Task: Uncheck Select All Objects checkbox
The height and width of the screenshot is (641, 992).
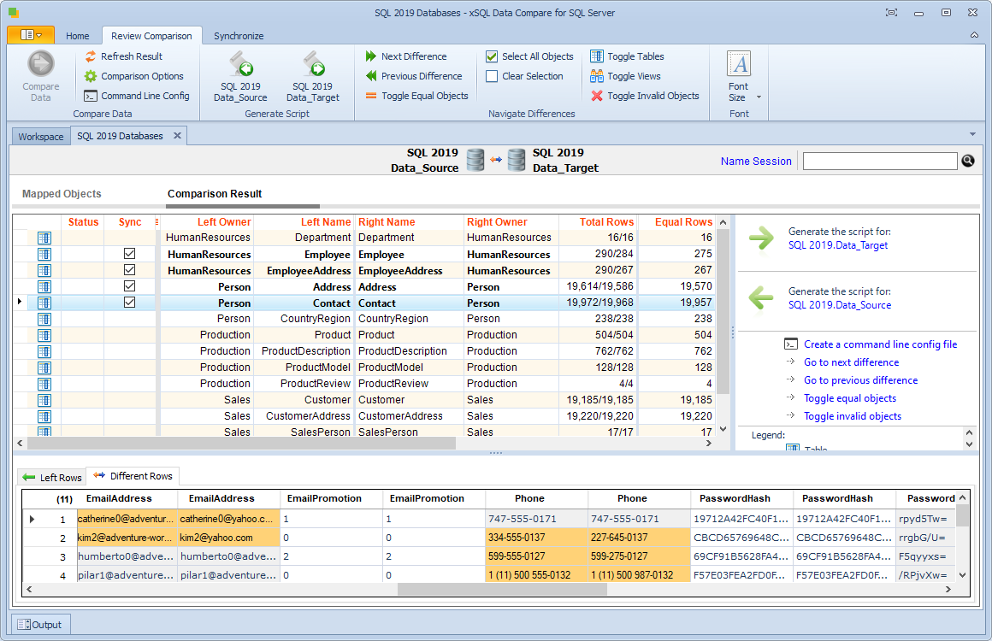Action: 492,56
